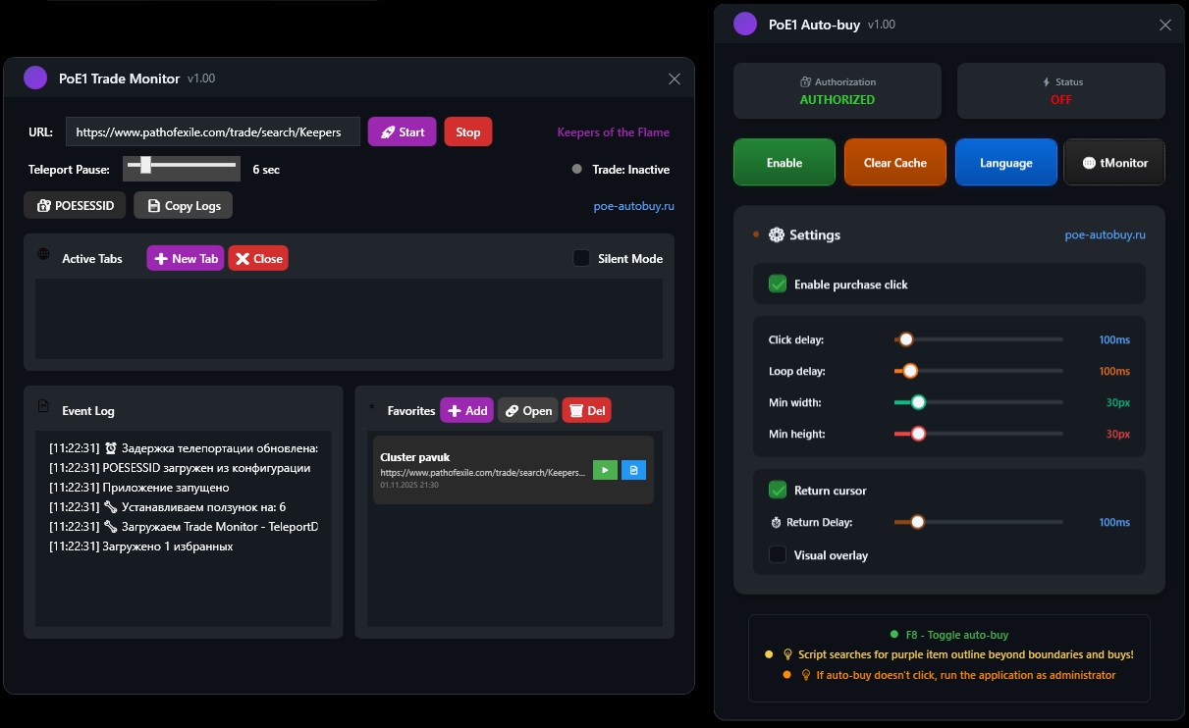Click the purple PoE1 Auto-buy logo icon
The height and width of the screenshot is (728, 1189).
pos(745,23)
